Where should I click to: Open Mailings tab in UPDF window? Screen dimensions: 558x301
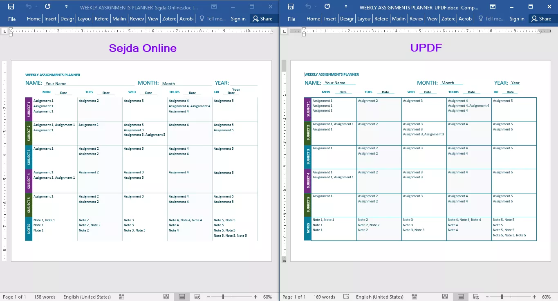[x=399, y=19]
